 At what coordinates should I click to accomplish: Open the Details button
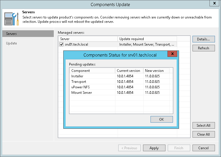click(x=203, y=39)
